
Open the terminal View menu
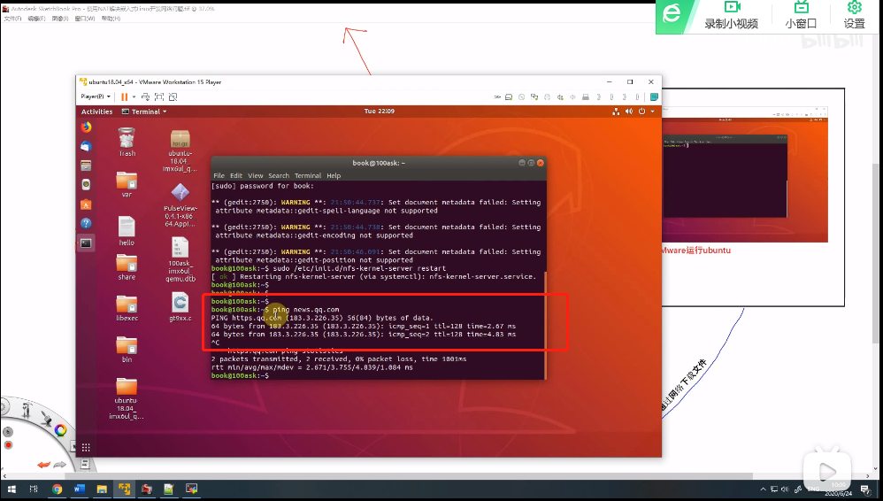[255, 176]
